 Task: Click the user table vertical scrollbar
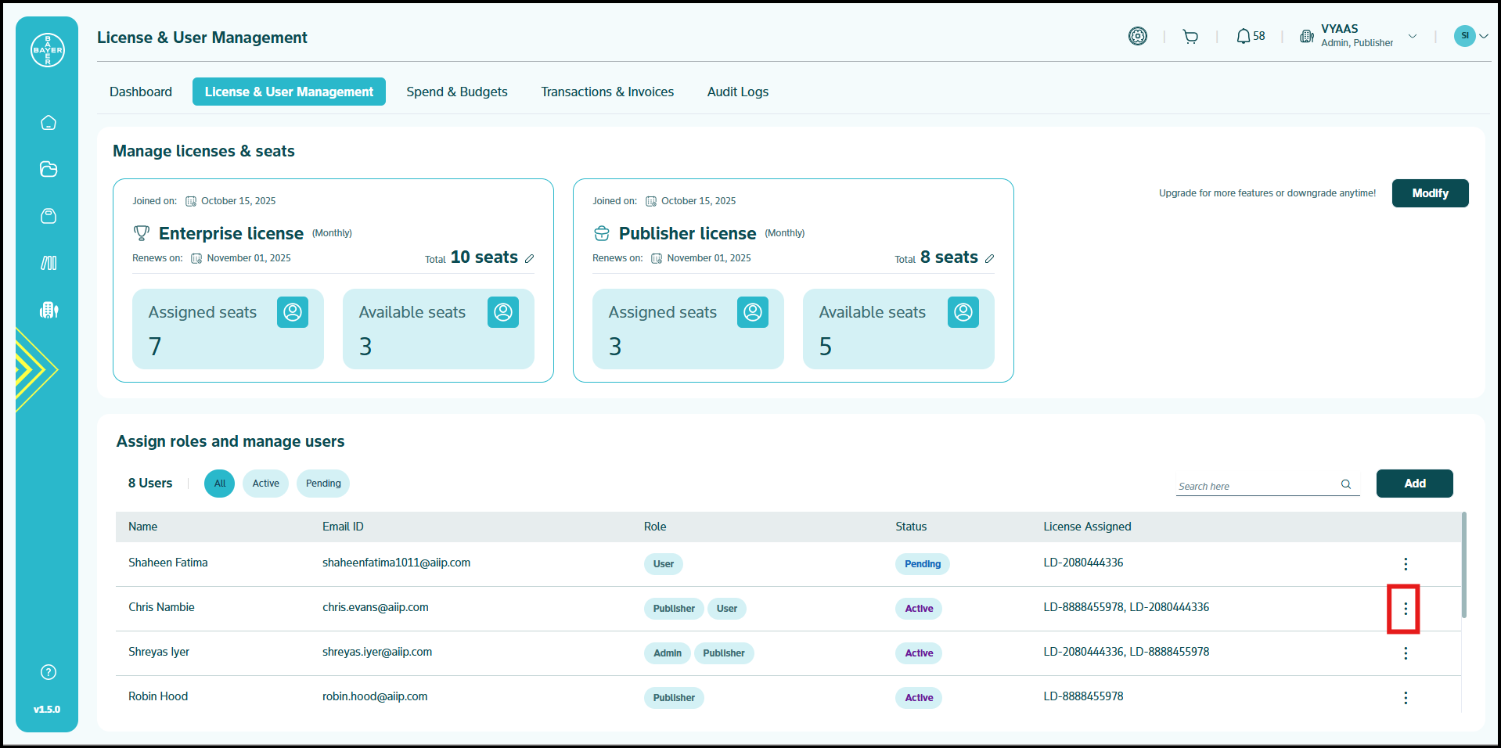click(1463, 565)
